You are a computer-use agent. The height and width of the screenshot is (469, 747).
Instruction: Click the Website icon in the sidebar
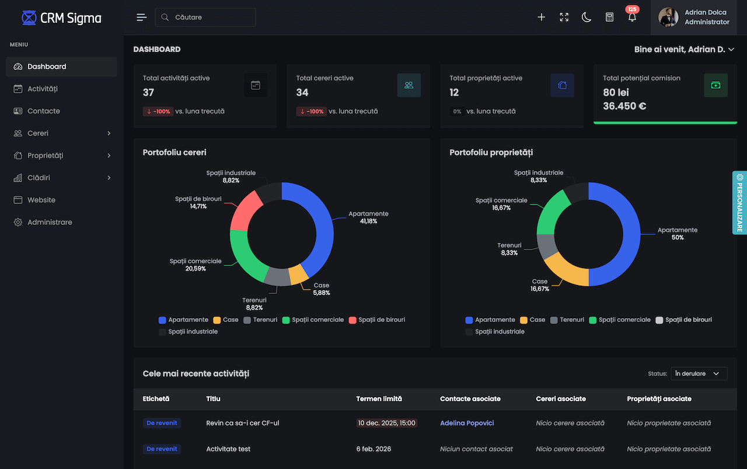[18, 200]
